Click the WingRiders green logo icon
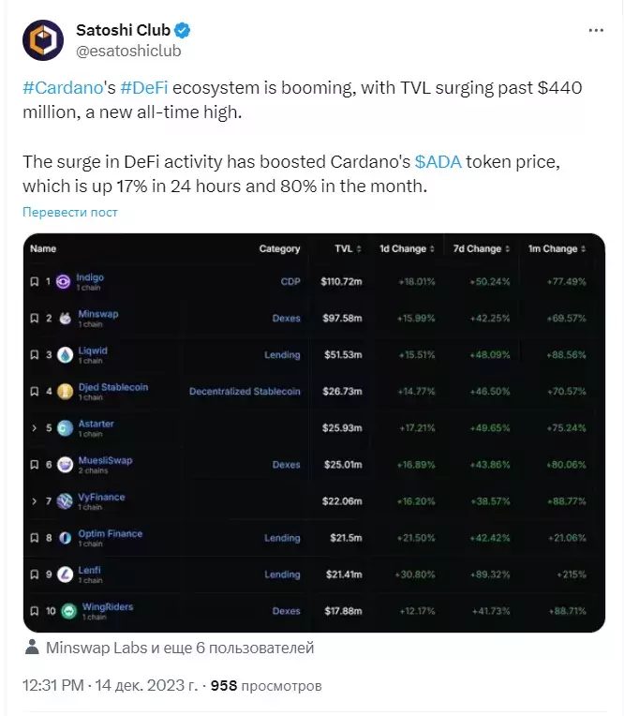The height and width of the screenshot is (716, 624). [69, 611]
